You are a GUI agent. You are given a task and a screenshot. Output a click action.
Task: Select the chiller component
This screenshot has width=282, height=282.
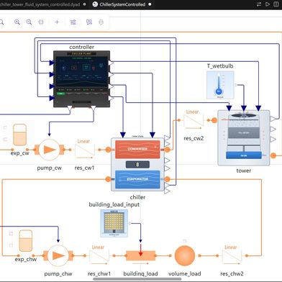(137, 164)
